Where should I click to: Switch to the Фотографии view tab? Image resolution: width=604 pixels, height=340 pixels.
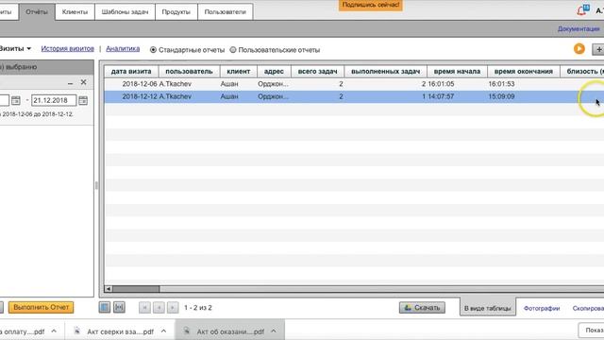pos(542,308)
